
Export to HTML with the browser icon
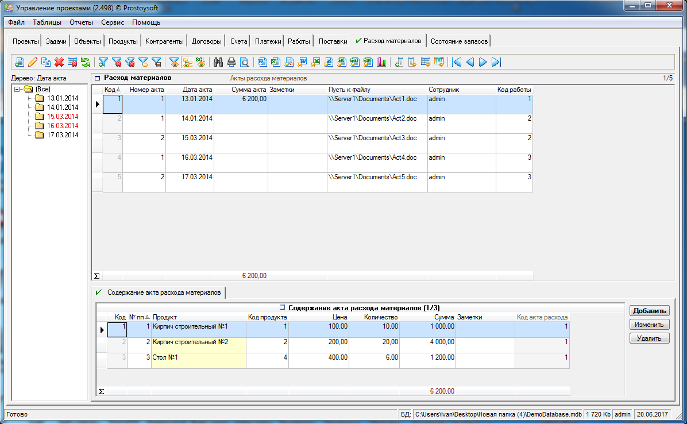pos(329,62)
